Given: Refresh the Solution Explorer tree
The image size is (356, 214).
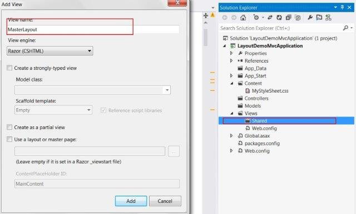Looking at the screenshot, I should [x=279, y=17].
